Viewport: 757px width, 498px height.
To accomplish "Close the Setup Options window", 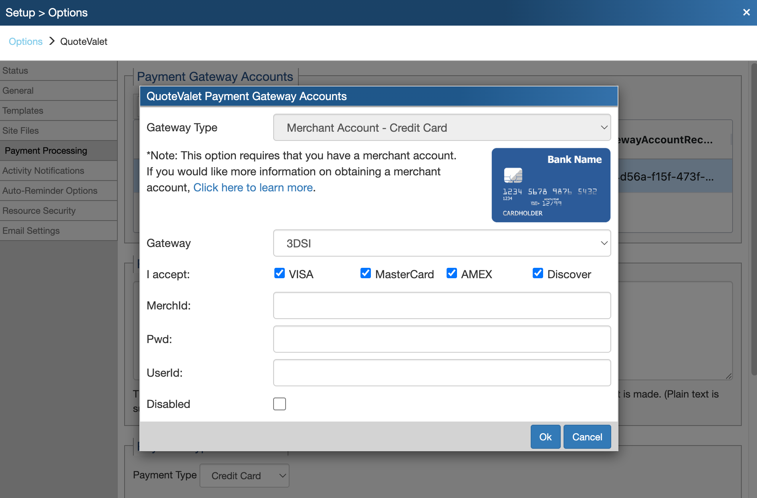I will pyautogui.click(x=746, y=12).
